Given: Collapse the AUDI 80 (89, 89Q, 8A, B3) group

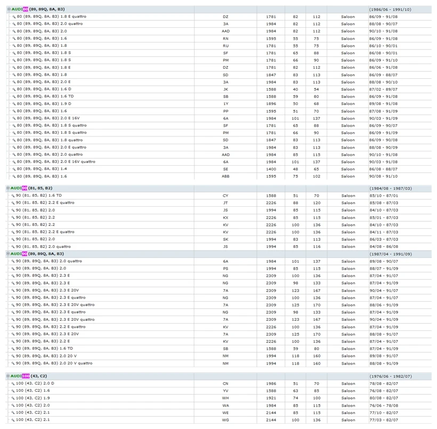Looking at the screenshot, I should [9, 9].
